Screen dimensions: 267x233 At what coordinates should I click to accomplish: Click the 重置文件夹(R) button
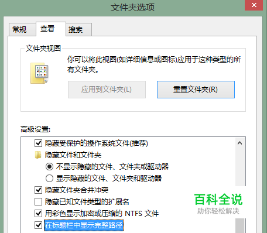(196, 90)
